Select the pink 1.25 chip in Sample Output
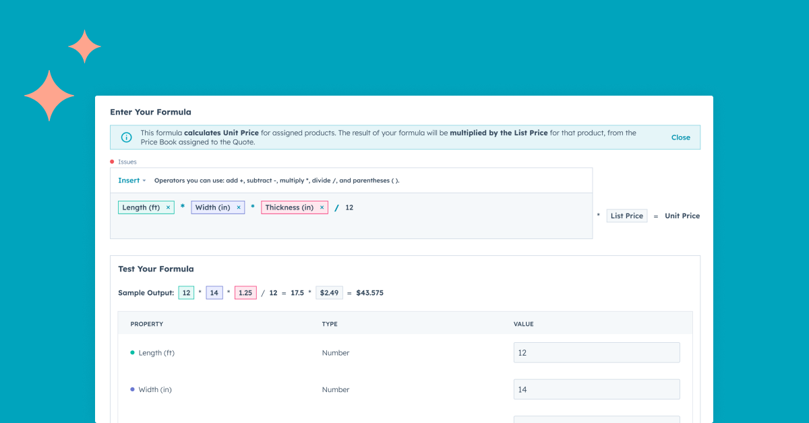809x423 pixels. click(245, 292)
